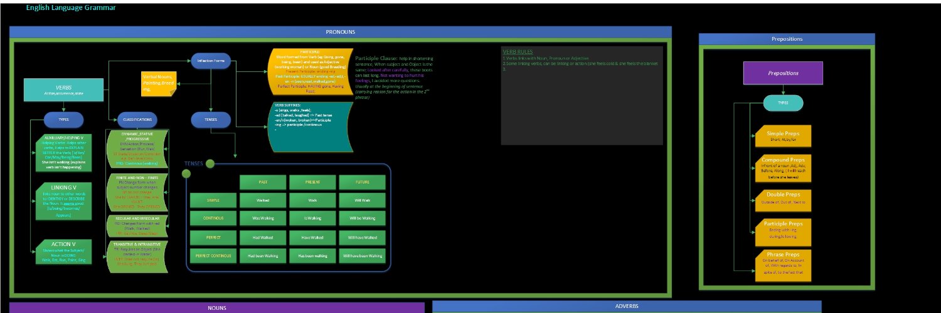Click the teal TYPES node under Prepositions
Screen dimensions: 941x313
coord(783,102)
